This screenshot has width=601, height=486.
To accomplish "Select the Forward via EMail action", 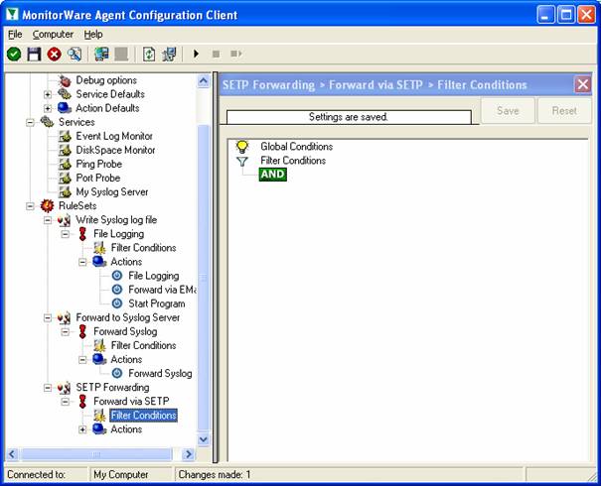I will tap(162, 290).
